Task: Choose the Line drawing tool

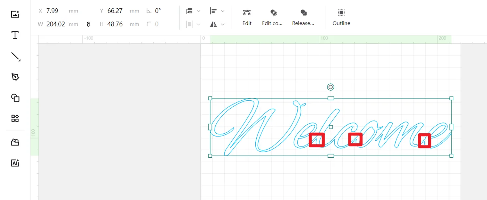Action: (x=16, y=57)
